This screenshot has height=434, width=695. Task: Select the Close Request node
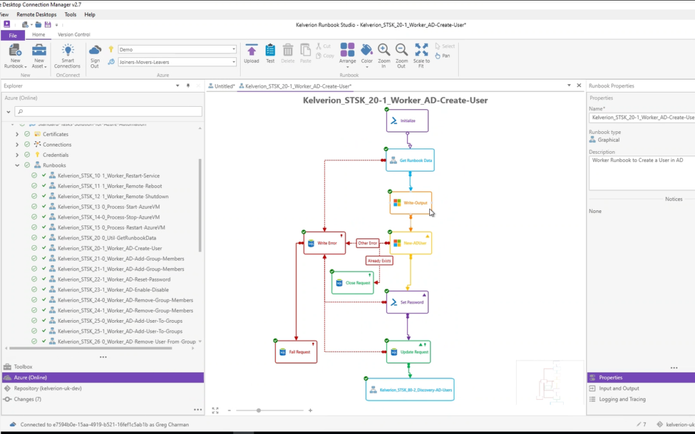pyautogui.click(x=353, y=282)
